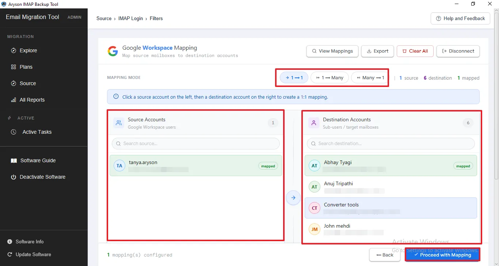Image resolution: width=499 pixels, height=266 pixels.
Task: Click the round arrow mapping button
Action: (x=293, y=198)
